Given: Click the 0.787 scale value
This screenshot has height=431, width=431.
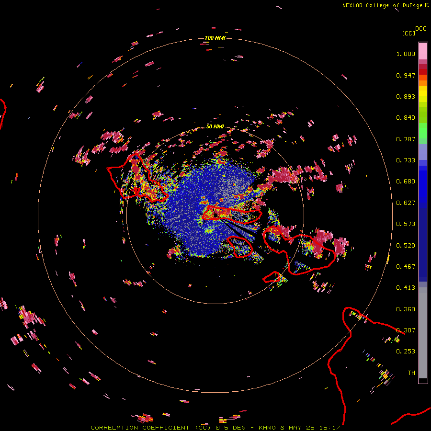Looking at the screenshot, I should pos(406,139).
